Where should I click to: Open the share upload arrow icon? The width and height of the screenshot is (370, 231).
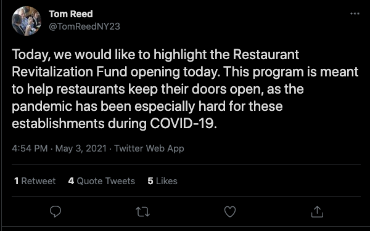pos(317,211)
